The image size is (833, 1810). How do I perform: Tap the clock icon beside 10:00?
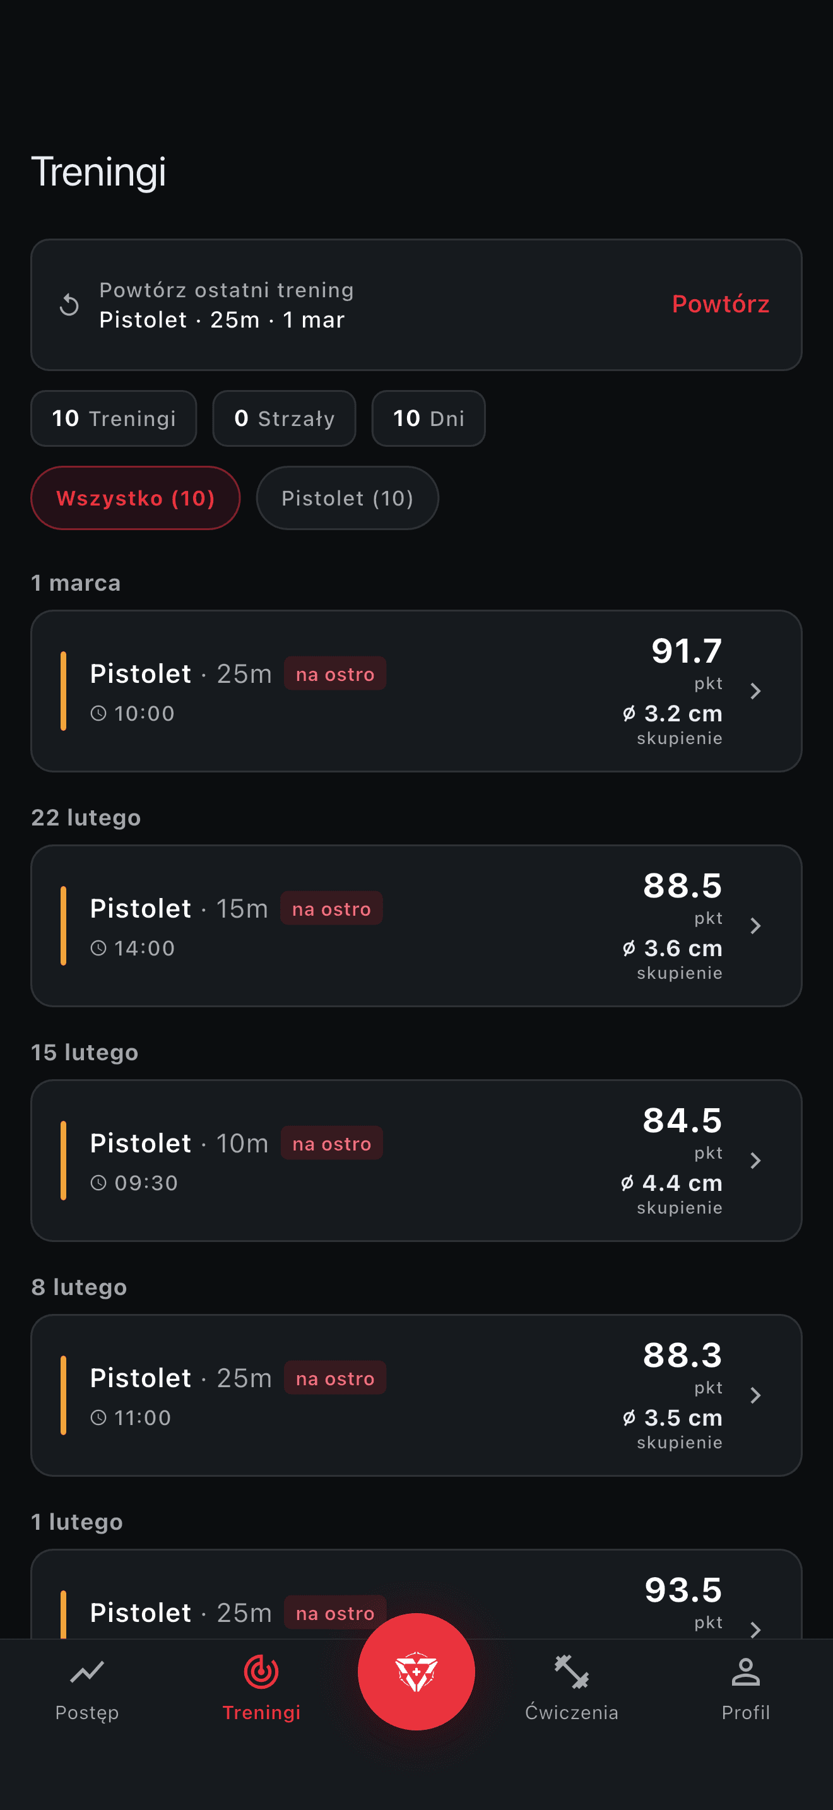point(99,713)
